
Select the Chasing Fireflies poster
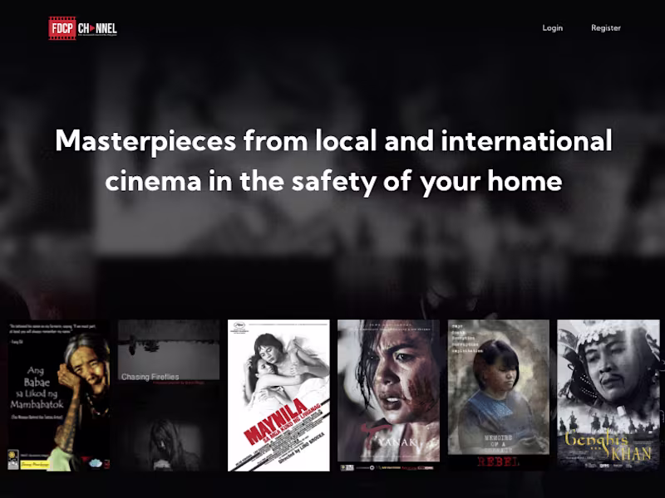[x=169, y=395]
